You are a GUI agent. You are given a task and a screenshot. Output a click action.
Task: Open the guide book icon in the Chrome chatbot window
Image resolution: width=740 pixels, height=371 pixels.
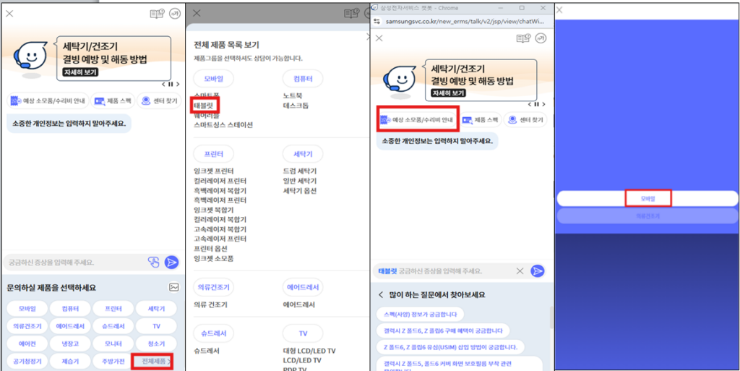[525, 38]
